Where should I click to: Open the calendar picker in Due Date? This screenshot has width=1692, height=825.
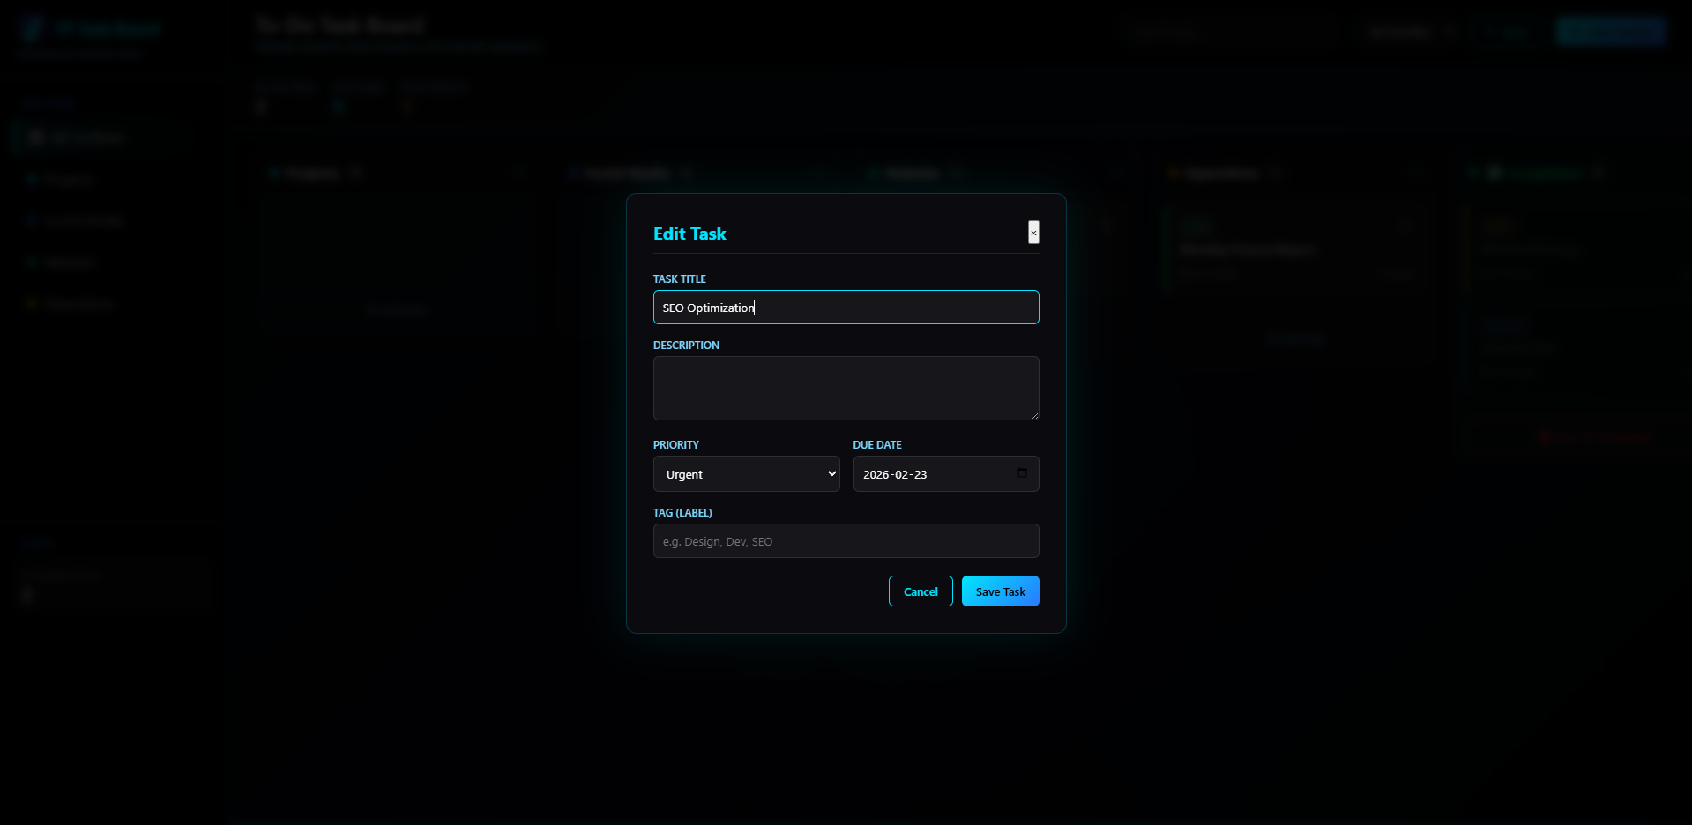point(1022,473)
